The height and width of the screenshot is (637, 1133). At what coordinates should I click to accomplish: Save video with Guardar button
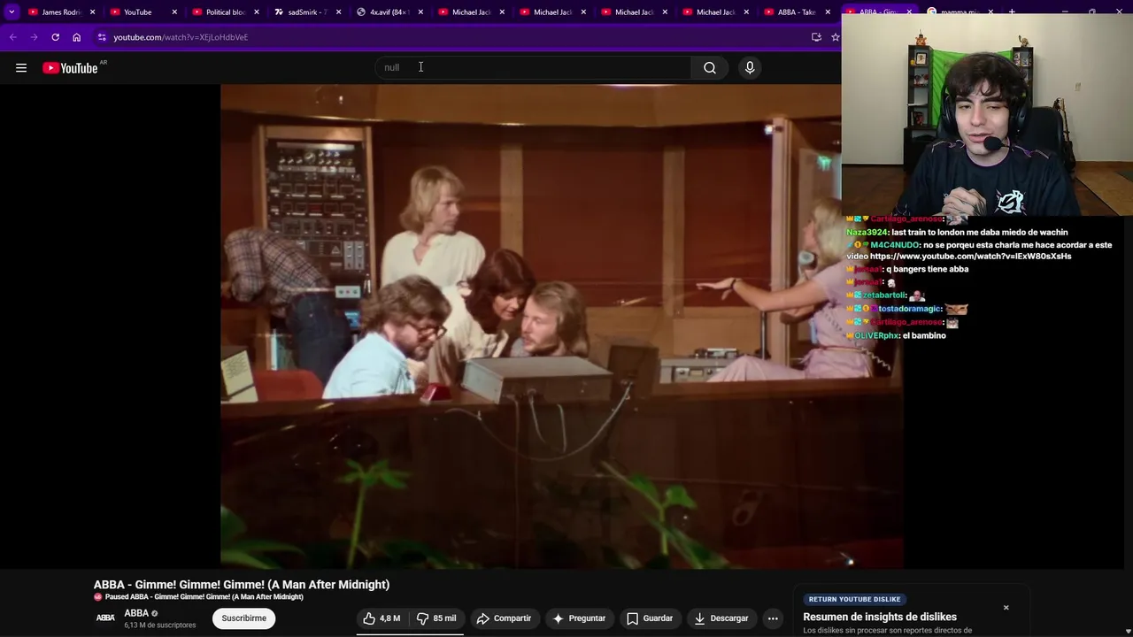(650, 618)
